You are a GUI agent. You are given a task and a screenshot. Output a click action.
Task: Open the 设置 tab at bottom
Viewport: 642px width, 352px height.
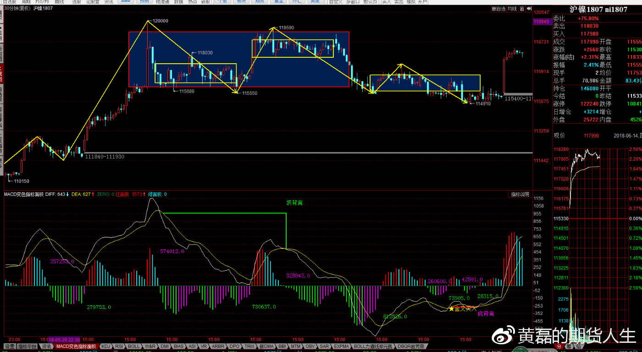(x=10, y=346)
